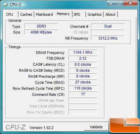Select the FSB:DRAM ratio field
Image resolution: width=140 pixels, height=134 pixels.
[83, 58]
